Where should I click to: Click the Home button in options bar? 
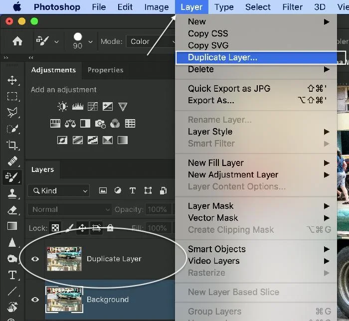[x=17, y=41]
